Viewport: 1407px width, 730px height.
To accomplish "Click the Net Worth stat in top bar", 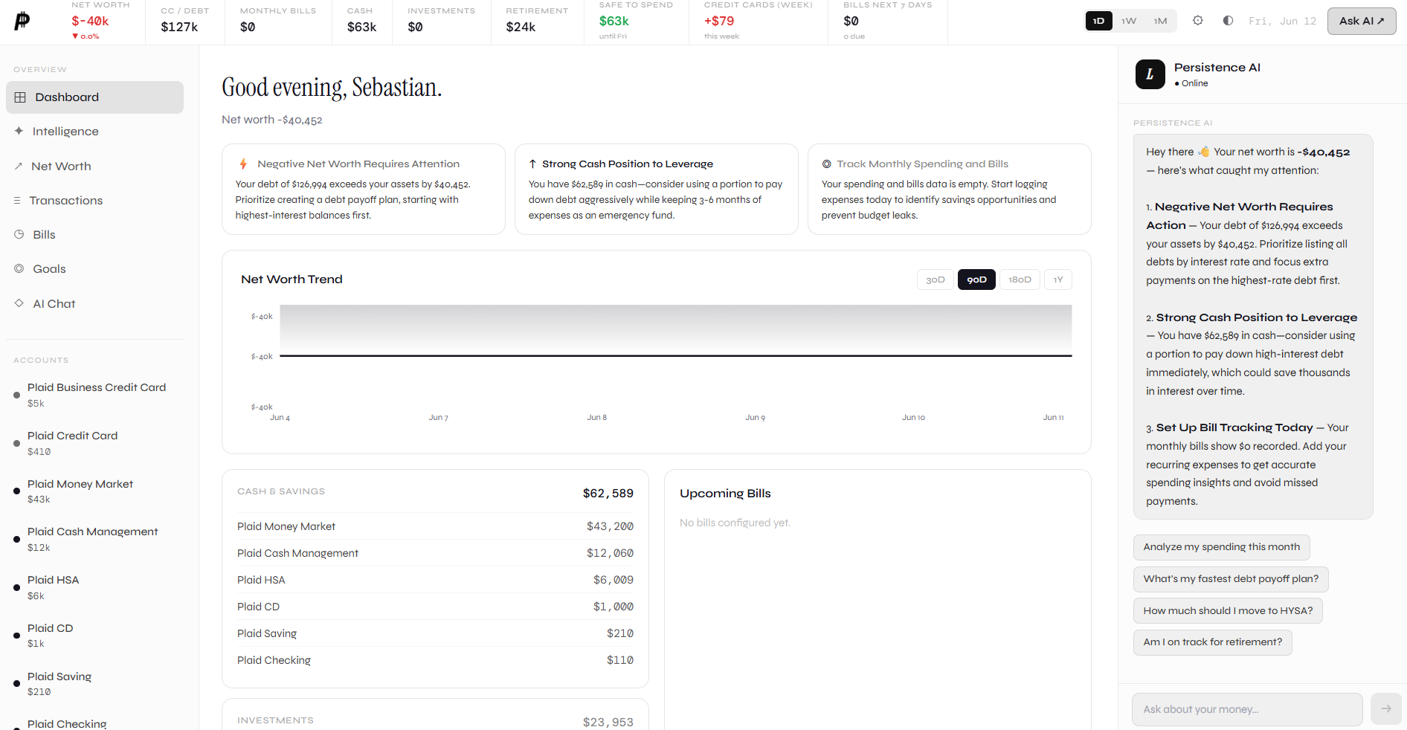I will 100,21.
